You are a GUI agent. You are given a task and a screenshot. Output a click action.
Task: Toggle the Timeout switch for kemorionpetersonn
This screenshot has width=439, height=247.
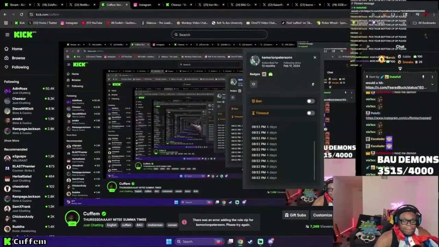pos(310,113)
